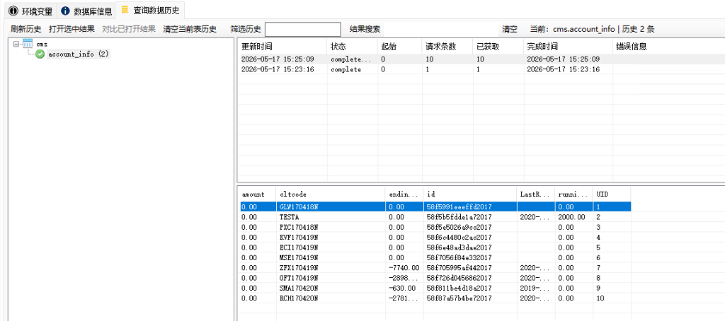Screen dimensions: 725x321
Task: Select history row 2026-05-17 15:23:16
Action: click(481, 69)
